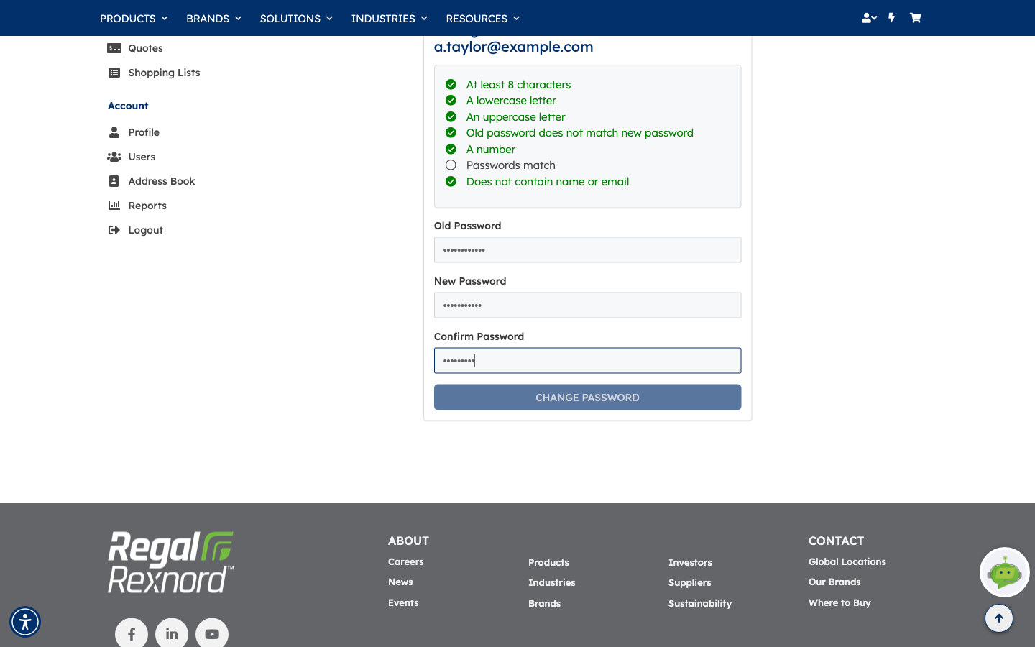Click the Quotes icon in sidebar
The image size is (1035, 647).
pos(114,48)
